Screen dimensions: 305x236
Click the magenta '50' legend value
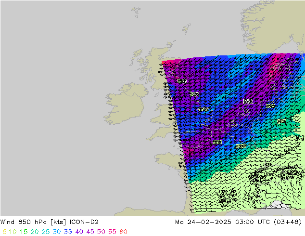click(101, 232)
